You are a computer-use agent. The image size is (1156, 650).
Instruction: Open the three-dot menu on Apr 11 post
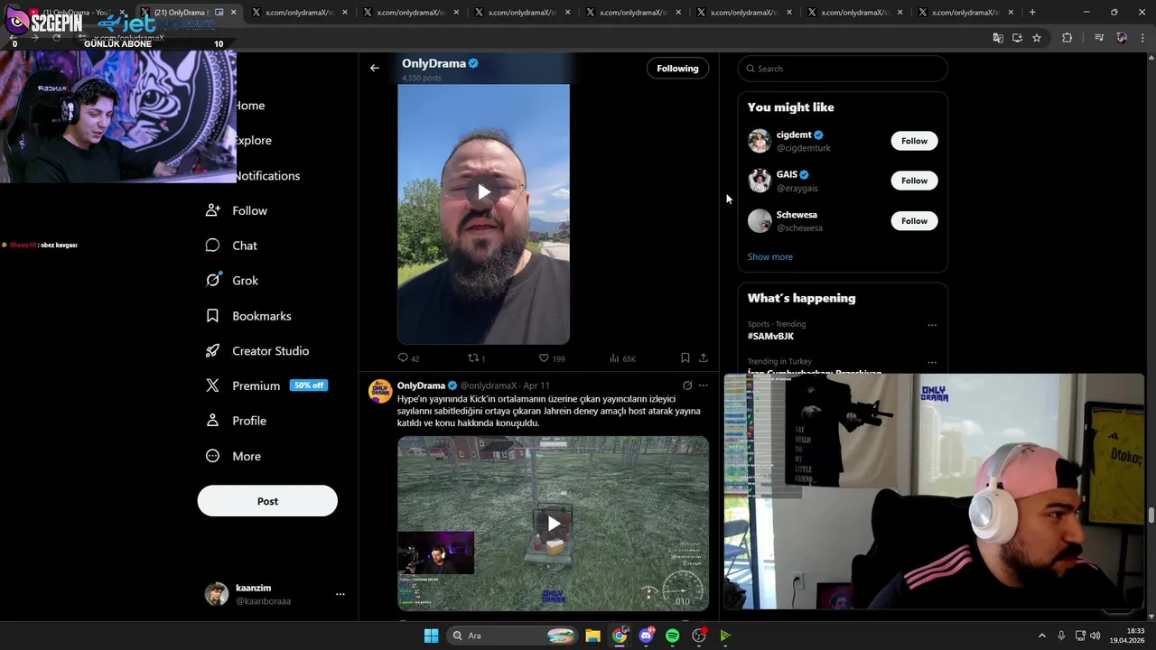[704, 385]
